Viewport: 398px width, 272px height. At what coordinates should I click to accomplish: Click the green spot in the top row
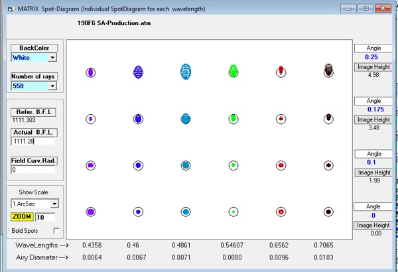click(x=233, y=71)
